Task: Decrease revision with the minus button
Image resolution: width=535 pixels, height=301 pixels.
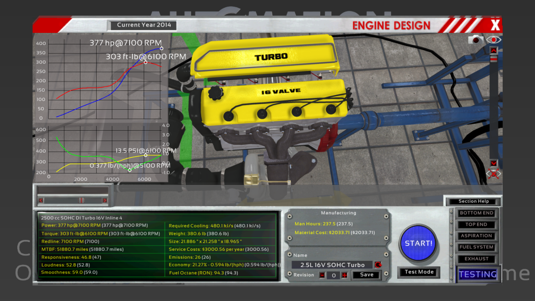Action: point(322,275)
